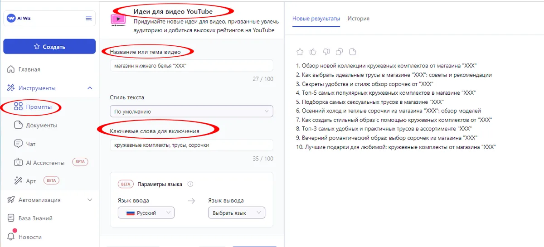The width and height of the screenshot is (544, 247).
Task: Open the Язык ввода Русский dropdown
Action: click(x=146, y=213)
